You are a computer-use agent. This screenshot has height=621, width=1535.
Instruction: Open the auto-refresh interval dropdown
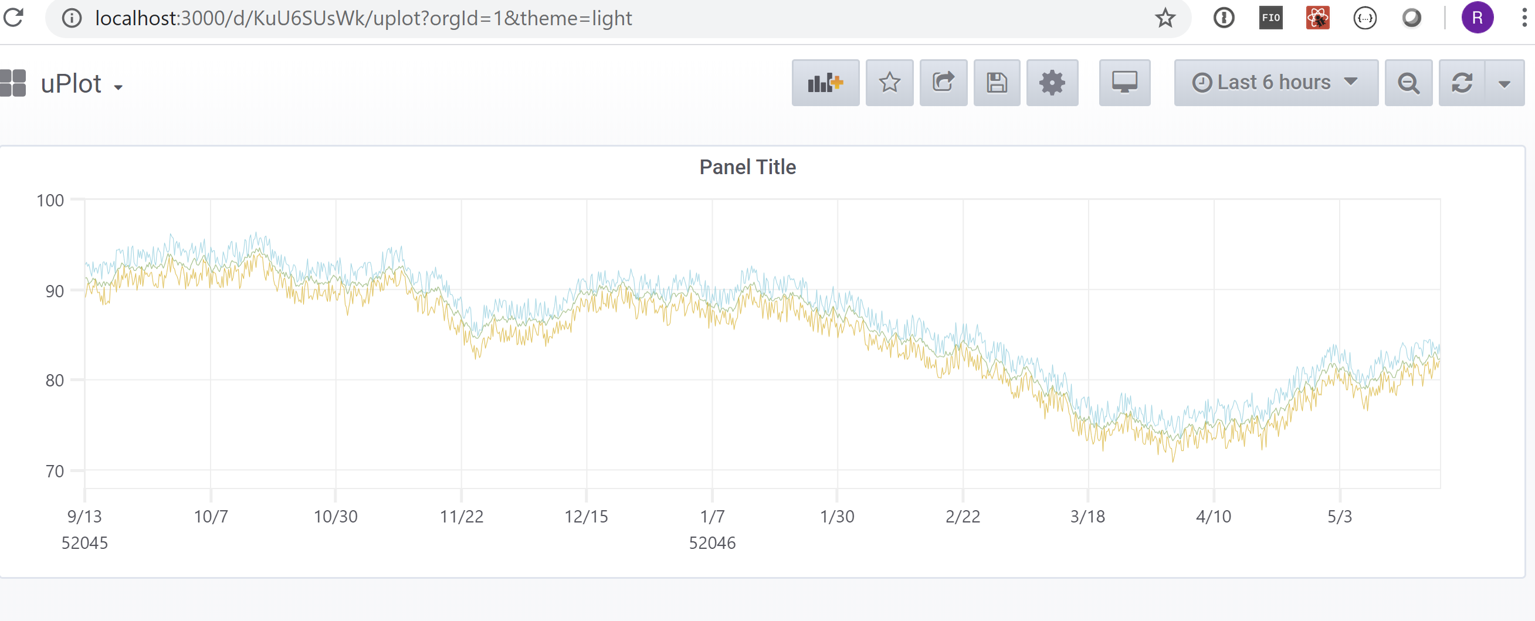(x=1504, y=82)
